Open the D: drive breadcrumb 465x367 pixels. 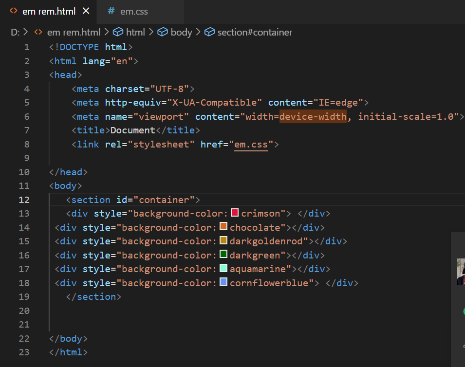15,32
